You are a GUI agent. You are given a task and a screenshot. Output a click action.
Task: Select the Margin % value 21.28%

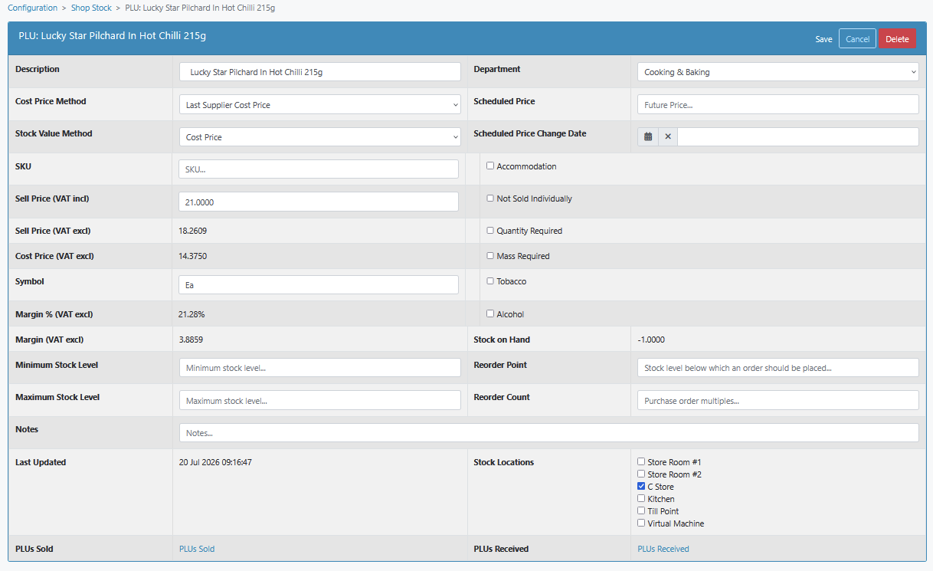(192, 314)
